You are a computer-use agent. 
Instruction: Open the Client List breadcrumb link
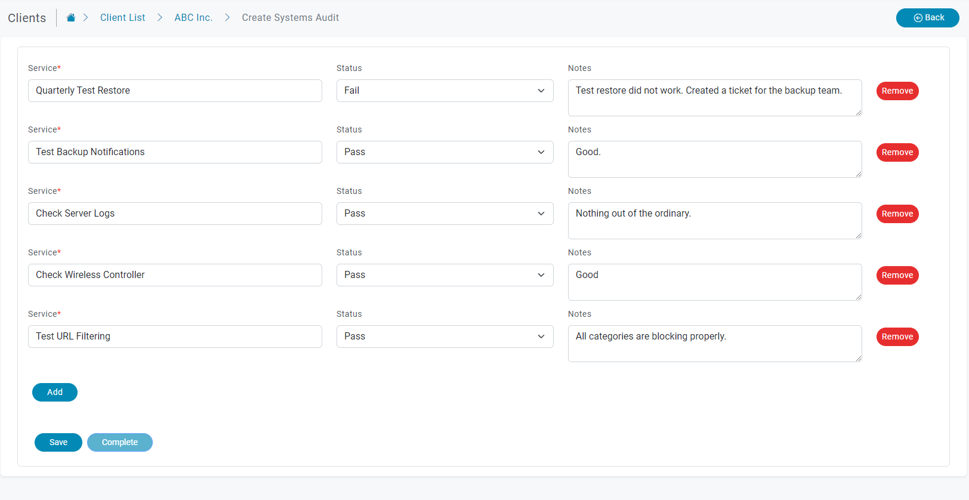click(x=122, y=18)
